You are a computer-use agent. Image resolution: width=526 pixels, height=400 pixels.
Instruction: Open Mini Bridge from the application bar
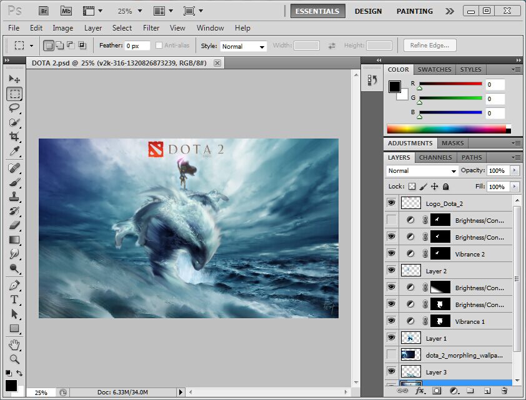[x=66, y=11]
